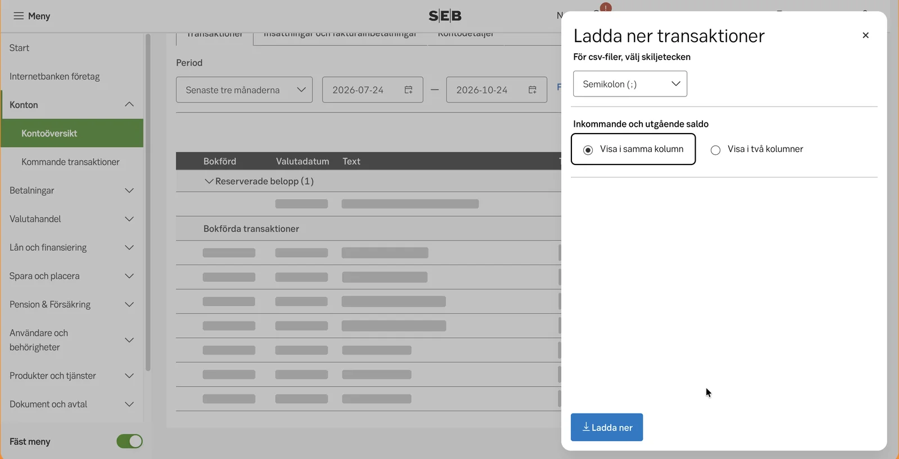The height and width of the screenshot is (459, 899).
Task: Open the Senaste tre månaderna period dropdown
Action: [x=244, y=90]
